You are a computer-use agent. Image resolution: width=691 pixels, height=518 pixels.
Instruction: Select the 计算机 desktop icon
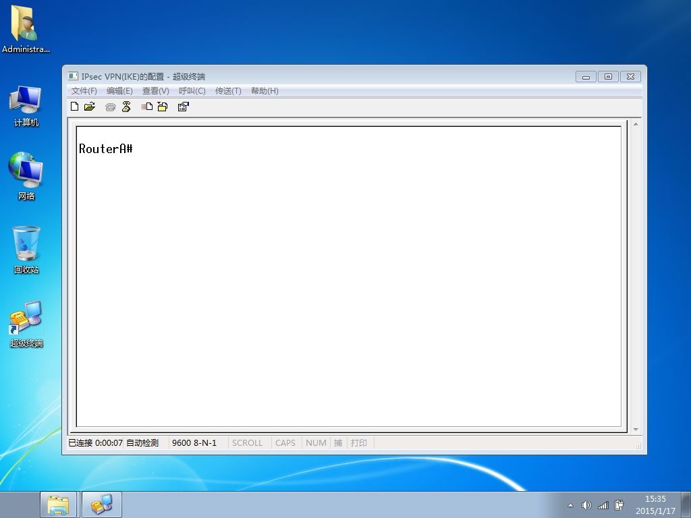tap(26, 106)
